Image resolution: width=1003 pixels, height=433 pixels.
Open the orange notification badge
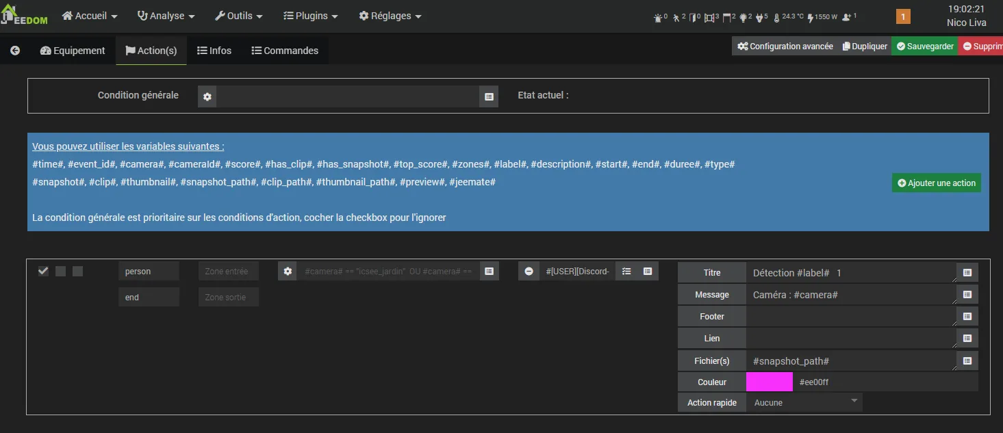[x=903, y=17]
